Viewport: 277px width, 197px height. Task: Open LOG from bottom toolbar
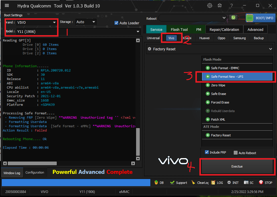(217, 182)
